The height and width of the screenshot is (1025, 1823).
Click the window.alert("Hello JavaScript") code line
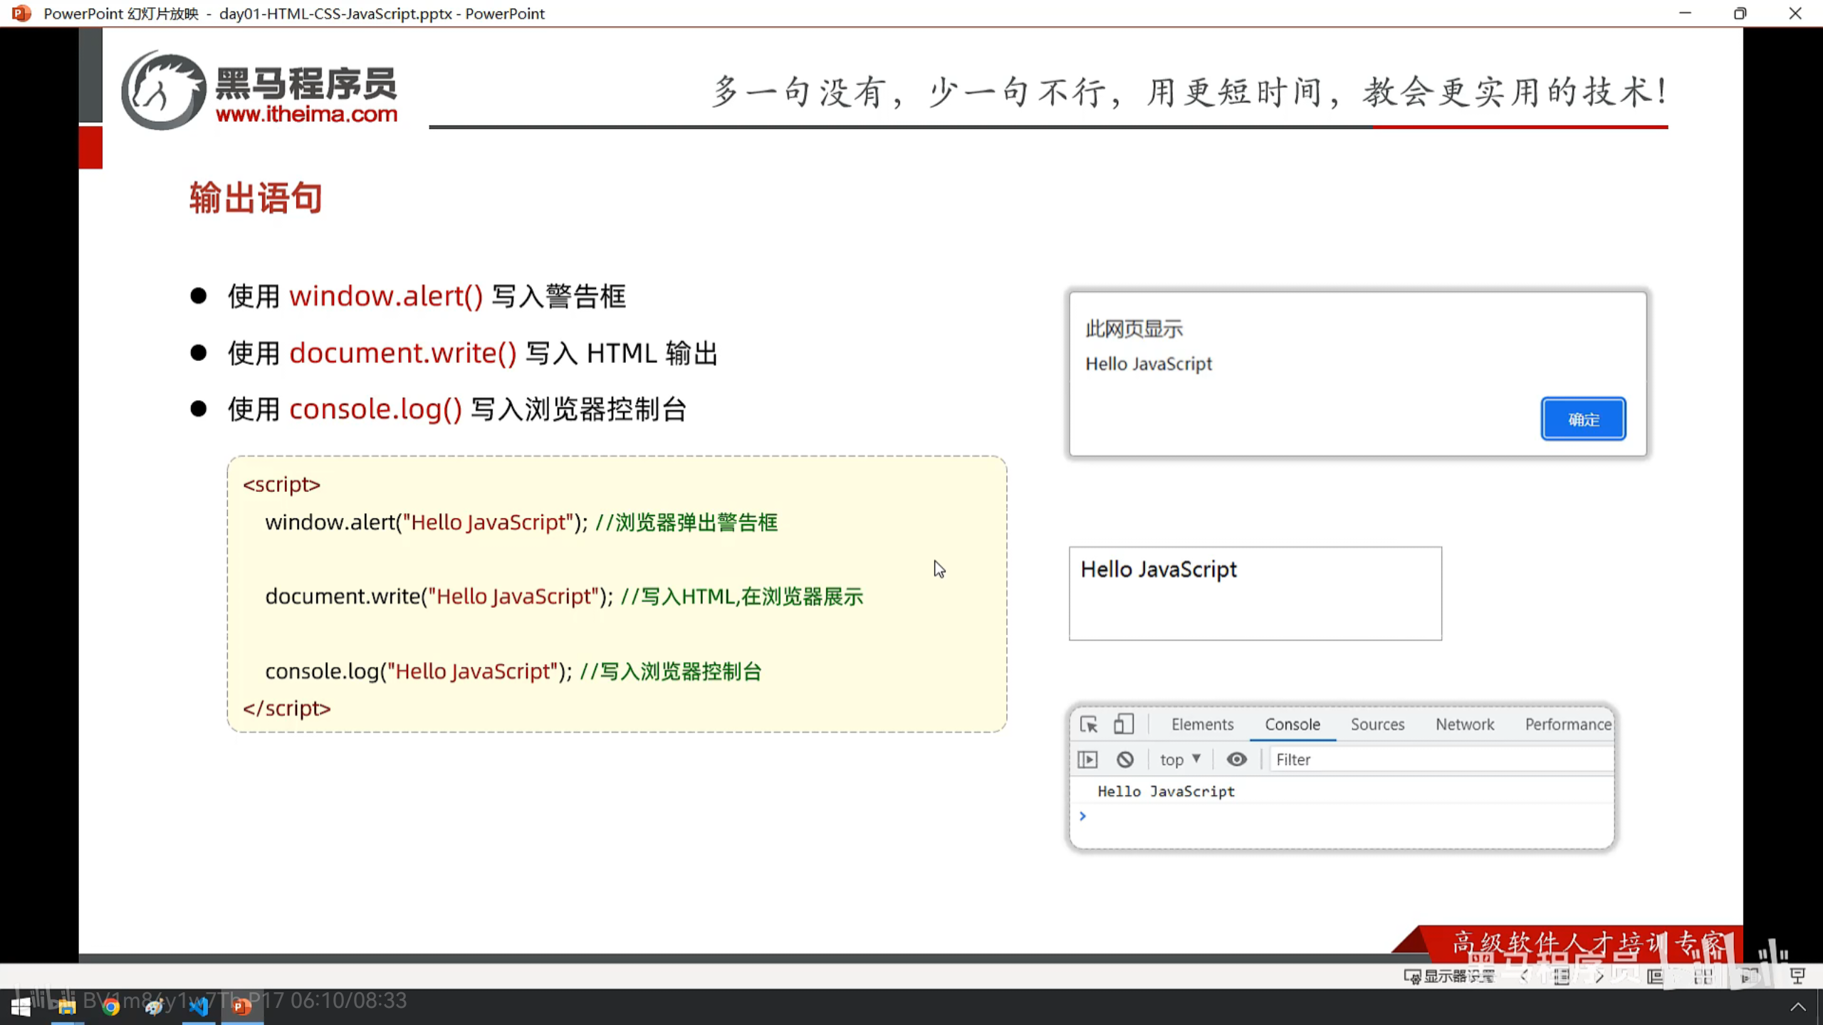pyautogui.click(x=427, y=522)
